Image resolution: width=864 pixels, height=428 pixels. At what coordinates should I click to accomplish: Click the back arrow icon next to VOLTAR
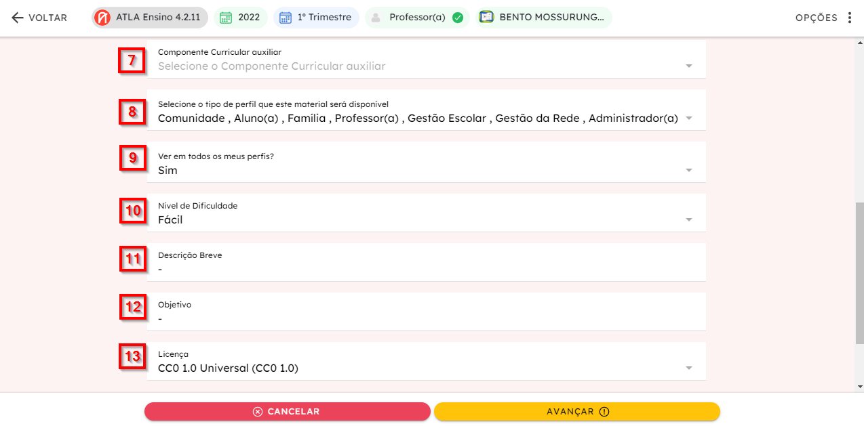pos(18,18)
